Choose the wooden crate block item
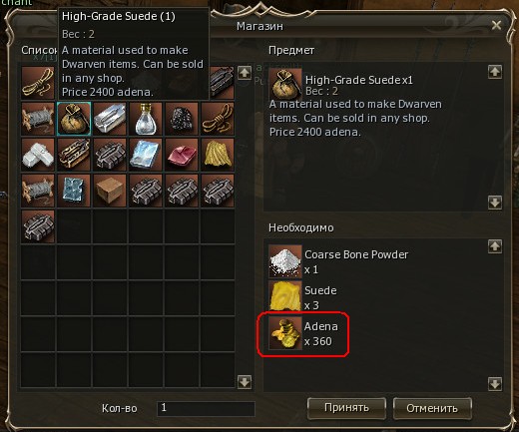 (x=110, y=191)
